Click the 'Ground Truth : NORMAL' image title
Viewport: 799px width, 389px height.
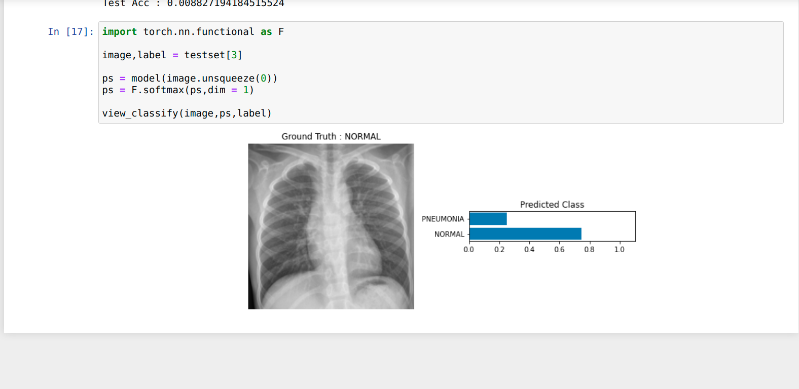tap(331, 137)
